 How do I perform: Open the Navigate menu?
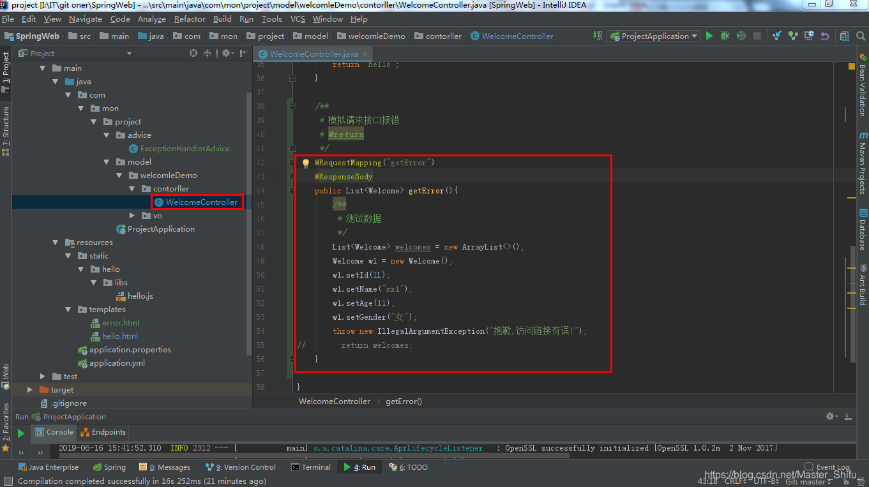click(86, 19)
